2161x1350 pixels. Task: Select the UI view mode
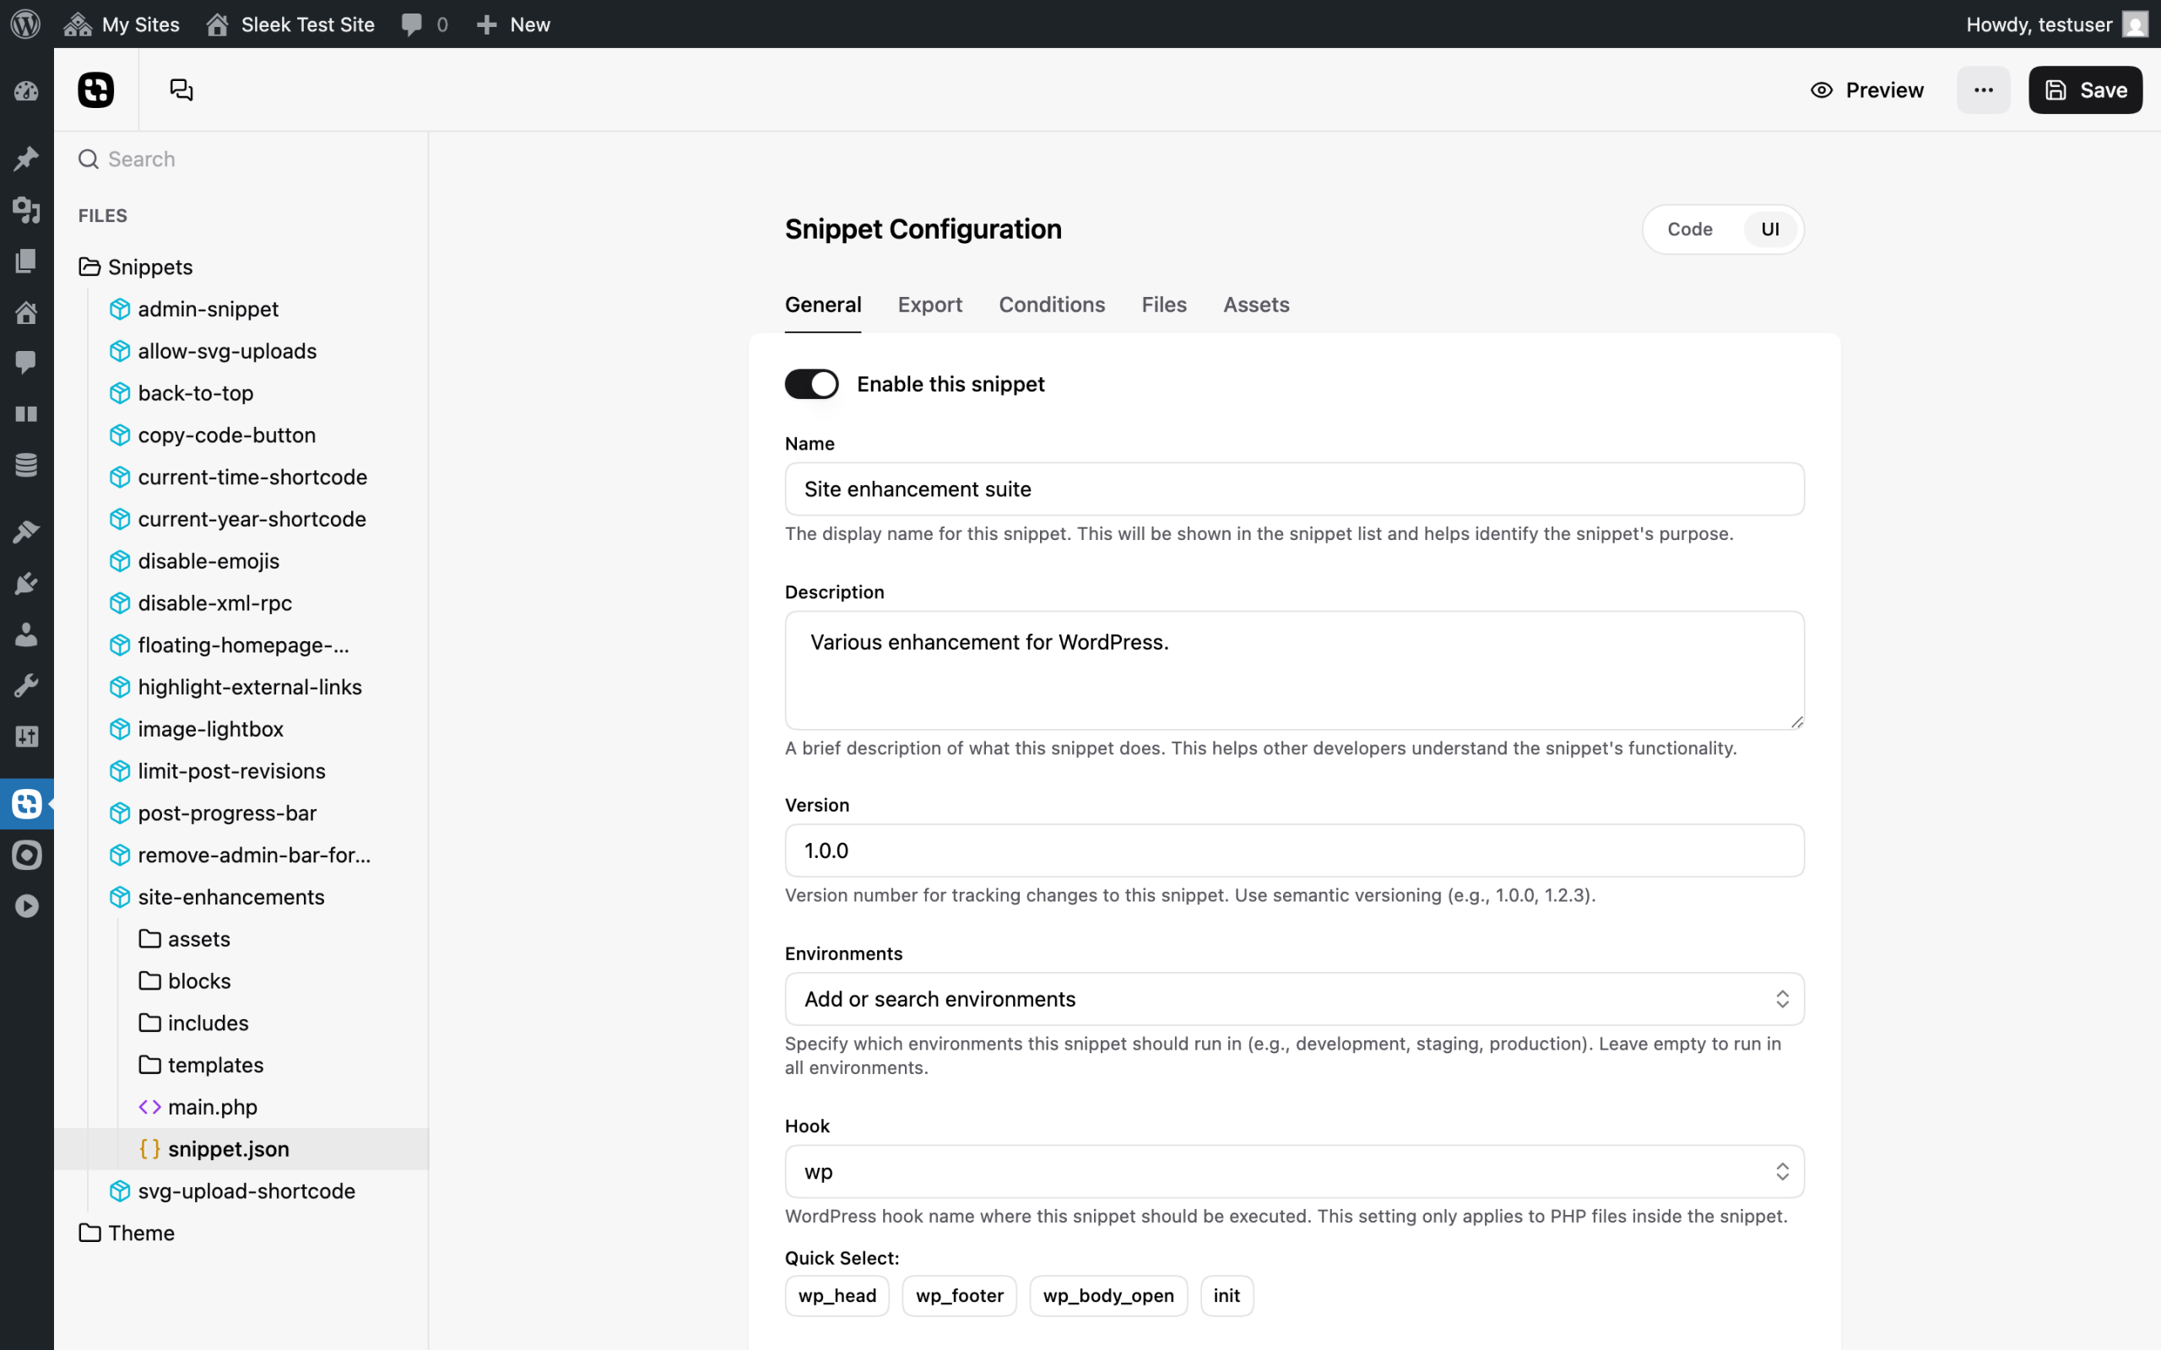click(x=1769, y=229)
